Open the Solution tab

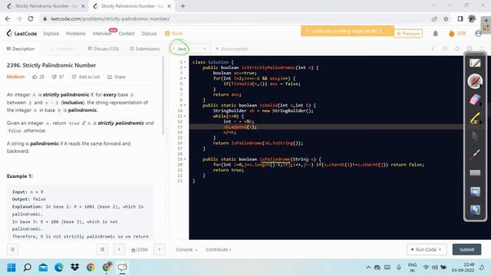(x=61, y=49)
